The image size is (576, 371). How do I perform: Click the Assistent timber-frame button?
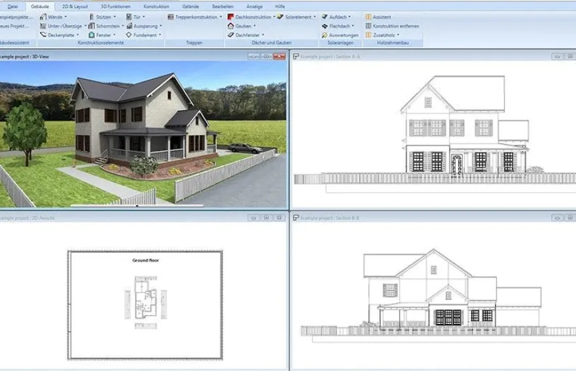[378, 17]
